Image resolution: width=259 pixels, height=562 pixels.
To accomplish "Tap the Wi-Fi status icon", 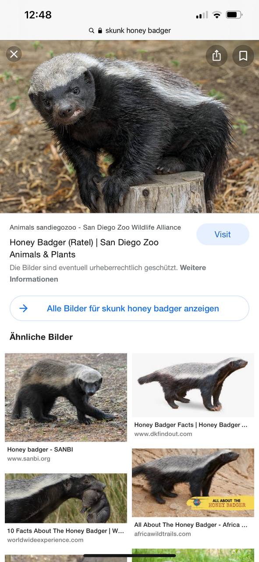I will [217, 15].
